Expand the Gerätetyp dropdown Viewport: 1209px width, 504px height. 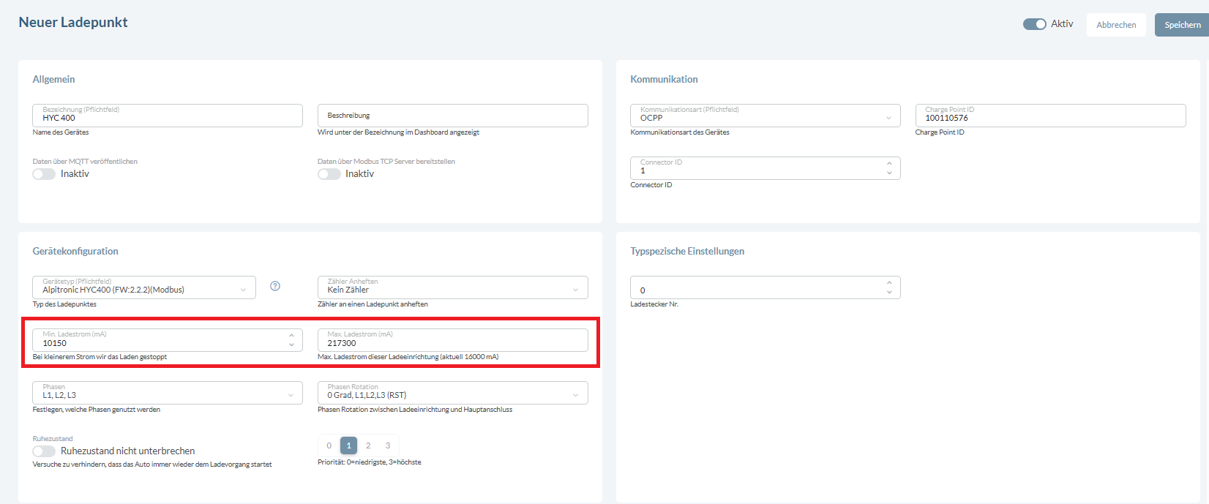tap(144, 287)
